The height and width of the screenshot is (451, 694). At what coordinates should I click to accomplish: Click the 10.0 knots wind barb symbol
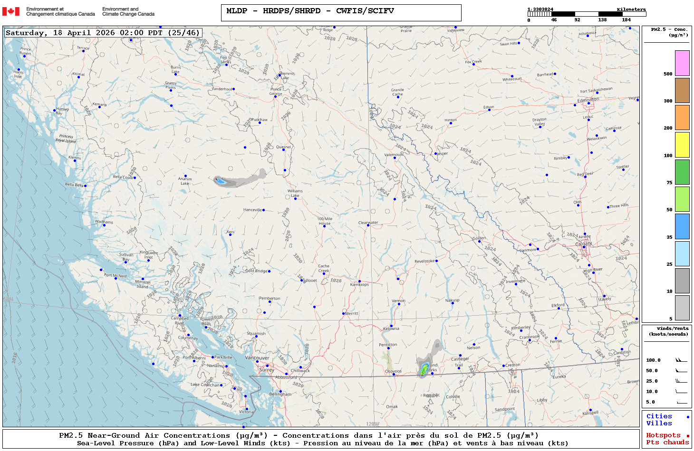681,392
